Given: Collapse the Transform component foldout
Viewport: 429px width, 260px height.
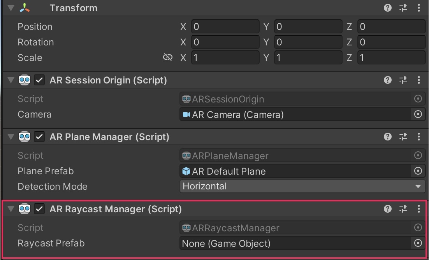Looking at the screenshot, I should tap(11, 8).
